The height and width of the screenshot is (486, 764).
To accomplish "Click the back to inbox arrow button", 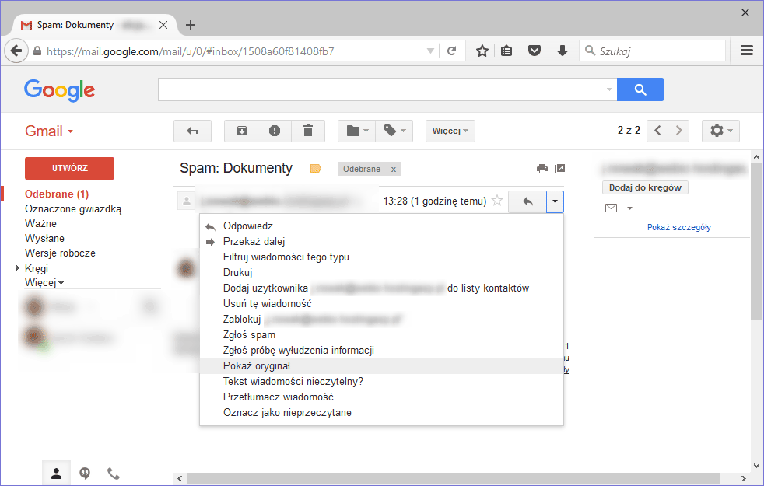I will click(x=192, y=131).
